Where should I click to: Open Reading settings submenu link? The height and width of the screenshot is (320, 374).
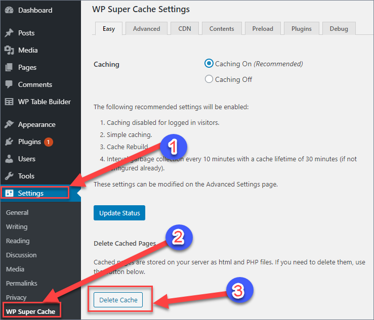pos(18,241)
